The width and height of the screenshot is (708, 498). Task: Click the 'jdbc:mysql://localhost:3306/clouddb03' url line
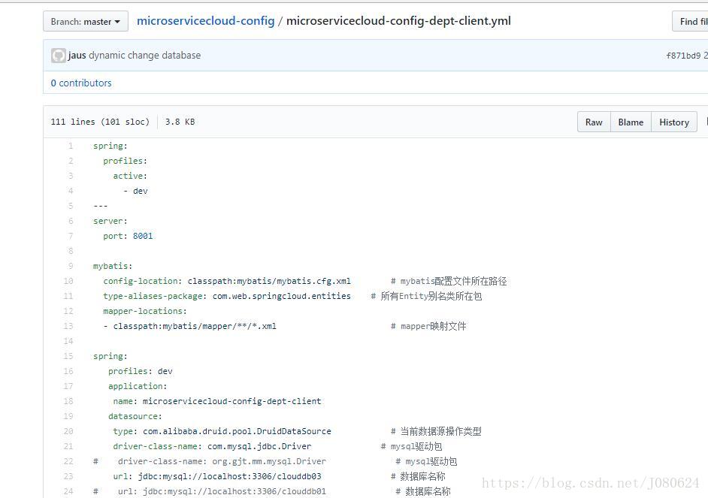(x=279, y=476)
